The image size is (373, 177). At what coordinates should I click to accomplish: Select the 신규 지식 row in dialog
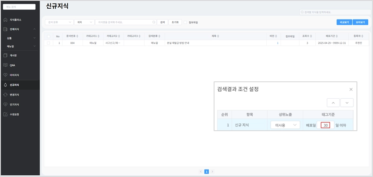(x=285, y=125)
